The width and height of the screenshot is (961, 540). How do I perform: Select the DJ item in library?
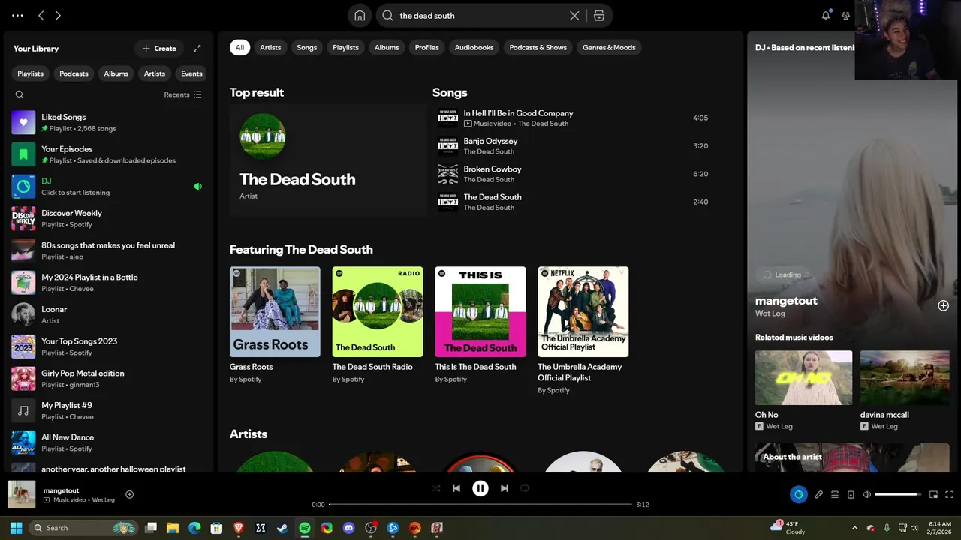pyautogui.click(x=108, y=187)
